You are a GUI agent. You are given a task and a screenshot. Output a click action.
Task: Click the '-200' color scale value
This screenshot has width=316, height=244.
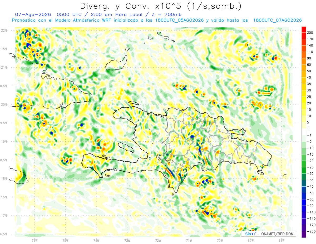(x=312, y=231)
